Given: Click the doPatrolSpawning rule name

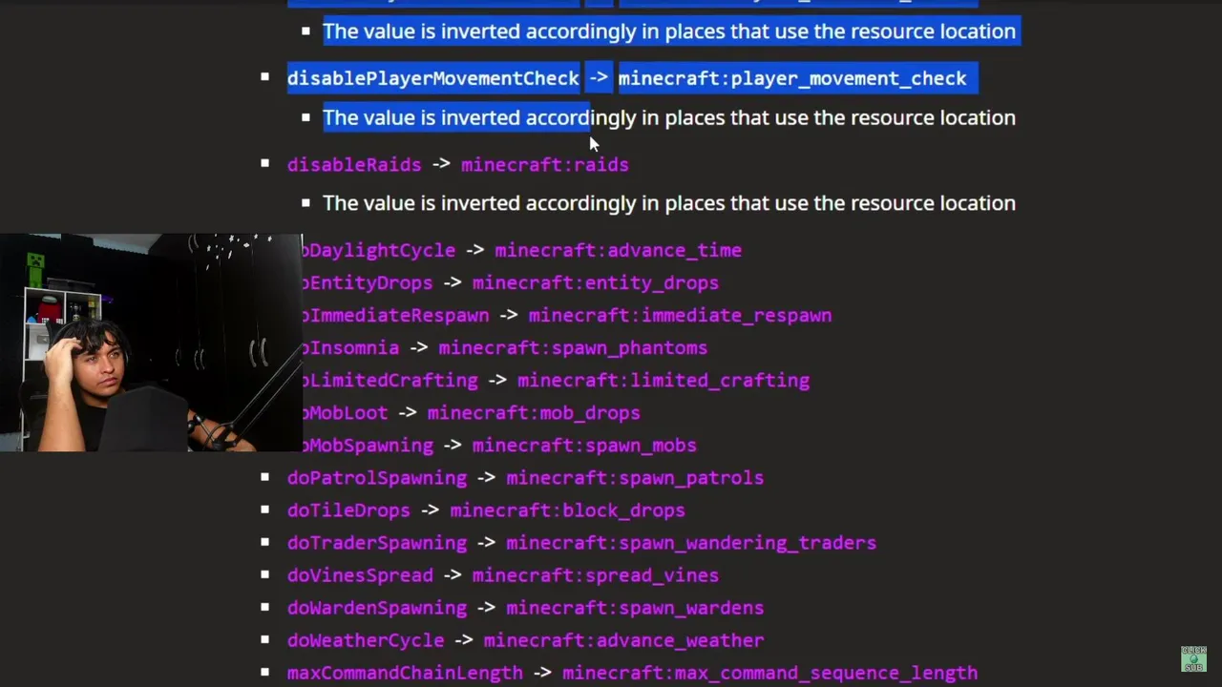Looking at the screenshot, I should [377, 477].
